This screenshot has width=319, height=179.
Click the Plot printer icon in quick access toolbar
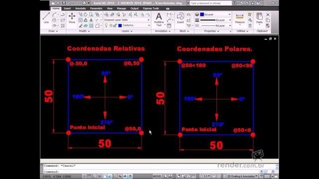[84, 3]
